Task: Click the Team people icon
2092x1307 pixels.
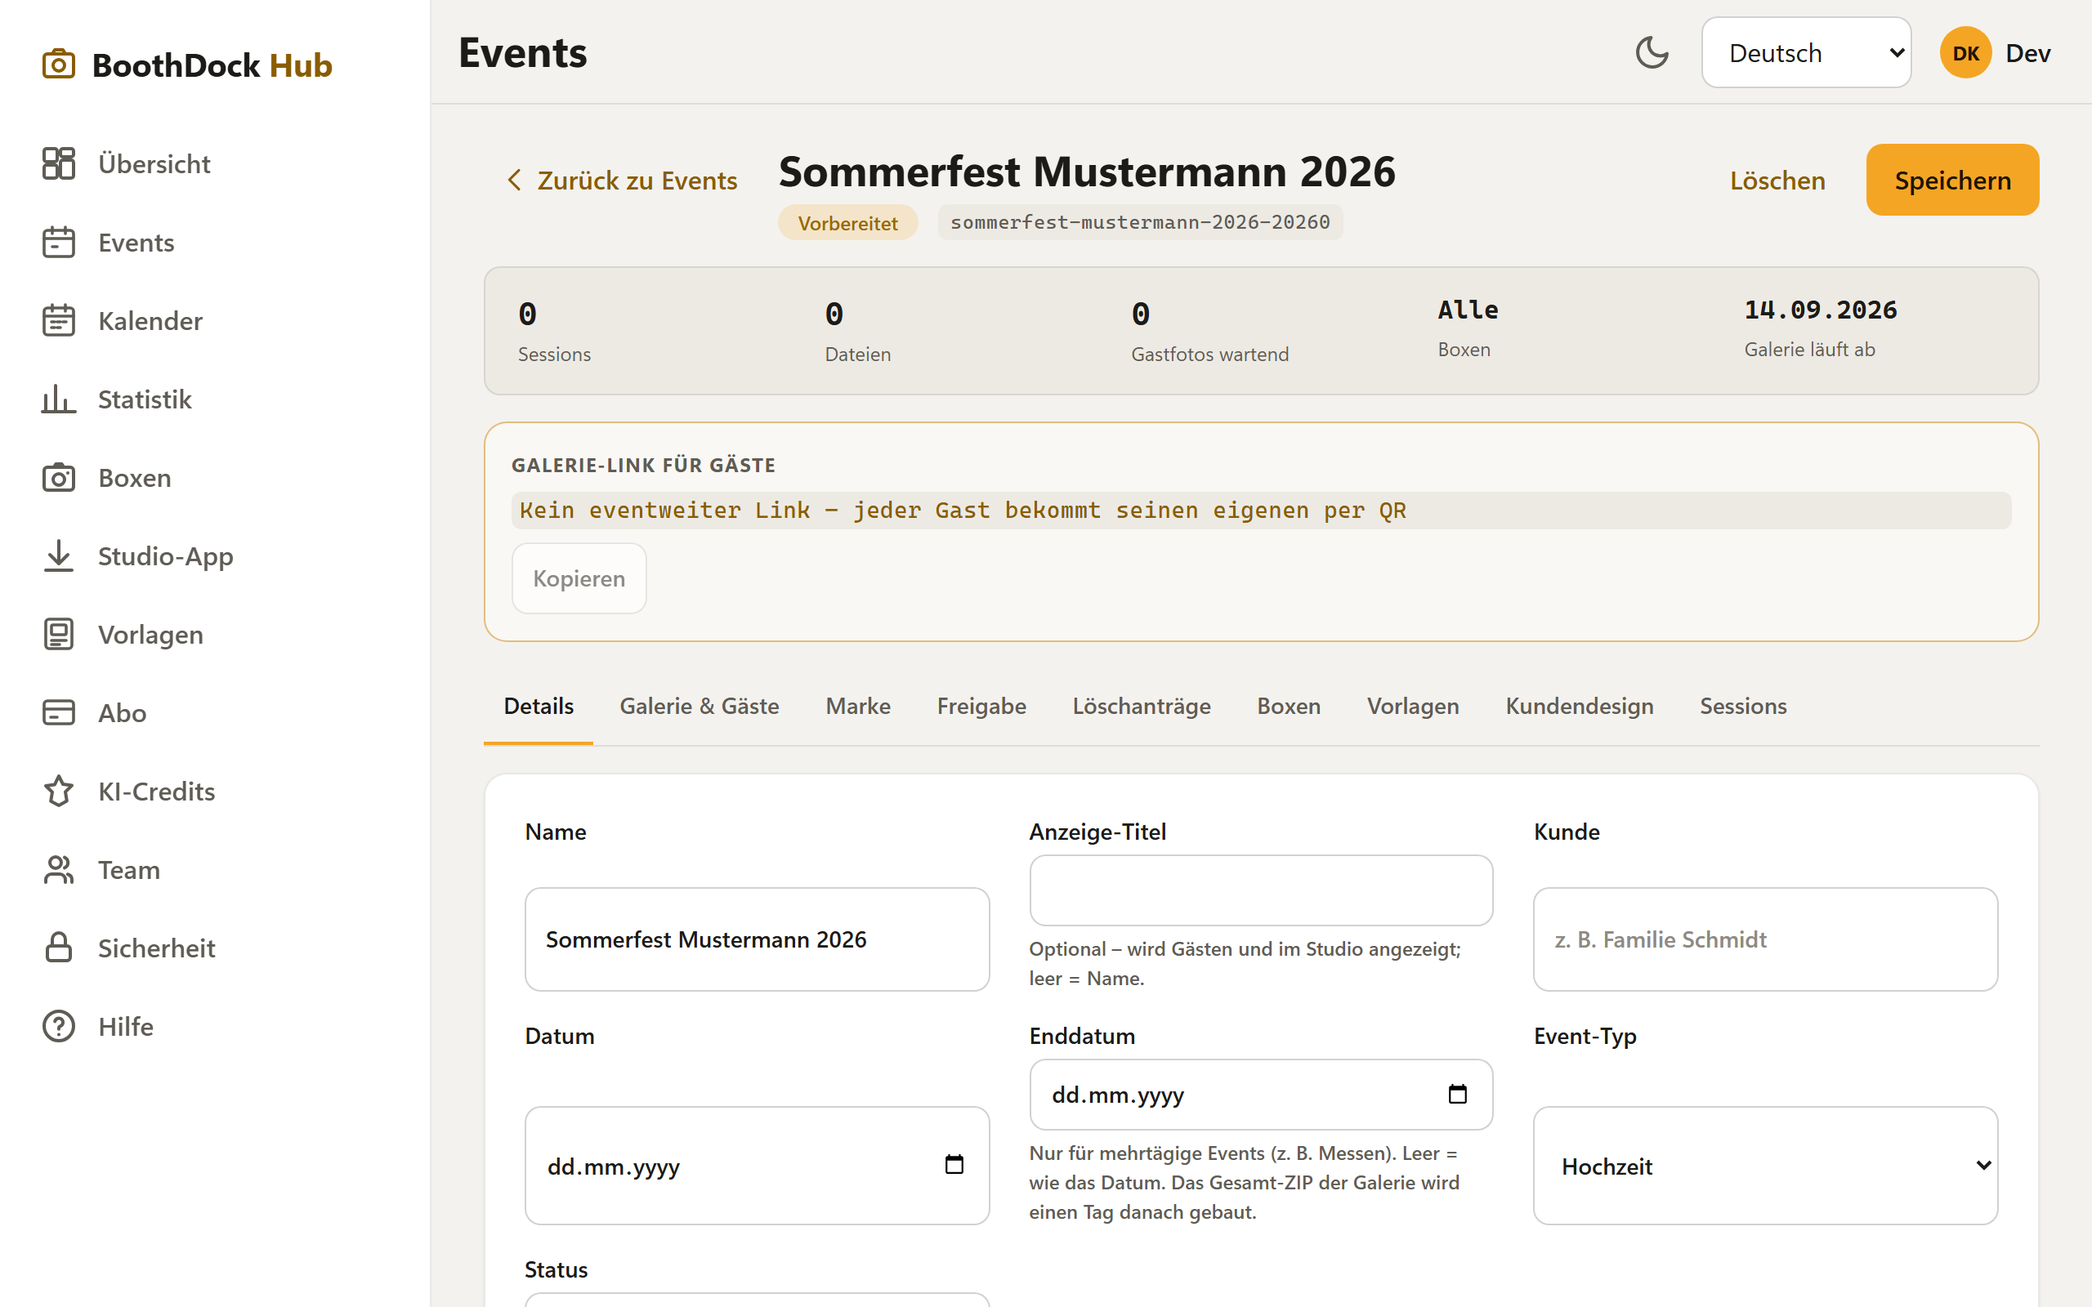Action: pyautogui.click(x=59, y=870)
